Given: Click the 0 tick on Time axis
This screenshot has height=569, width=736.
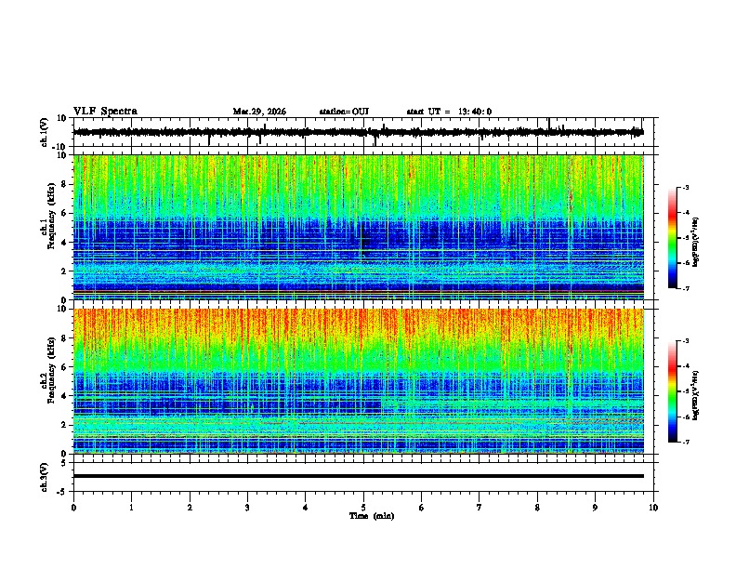Looking at the screenshot, I should pyautogui.click(x=73, y=508).
